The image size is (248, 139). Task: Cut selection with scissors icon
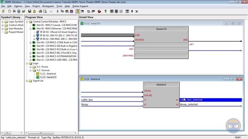click(58, 11)
